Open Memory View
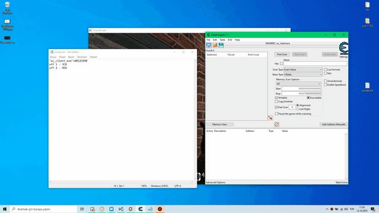The width and height of the screenshot is (379, 213). pos(220,124)
